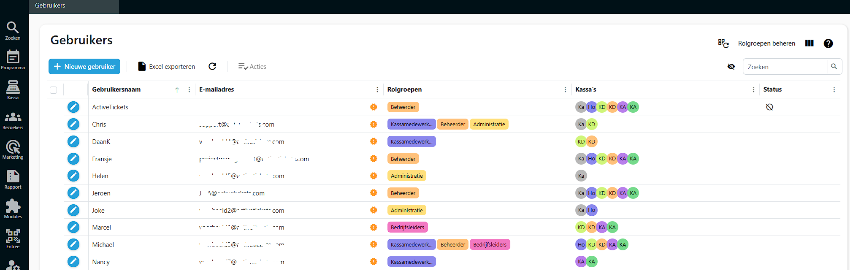Image resolution: width=850 pixels, height=271 pixels.
Task: Click the refresh icon in the toolbar
Action: tap(212, 66)
